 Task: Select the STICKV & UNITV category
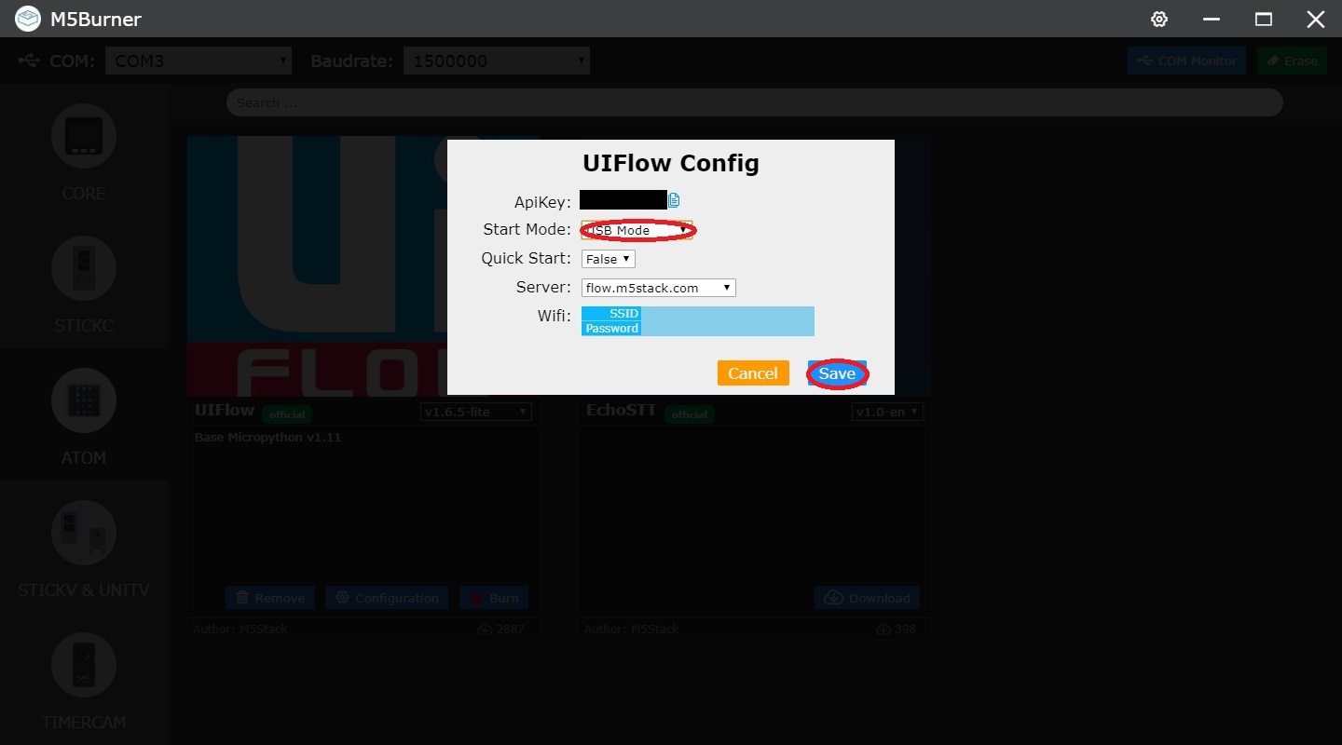pyautogui.click(x=83, y=549)
